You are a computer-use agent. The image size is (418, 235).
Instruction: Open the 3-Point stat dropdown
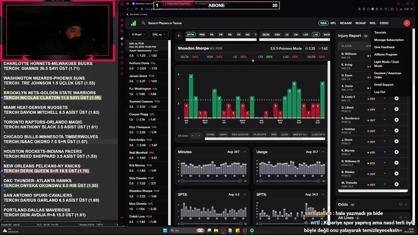tap(138, 34)
